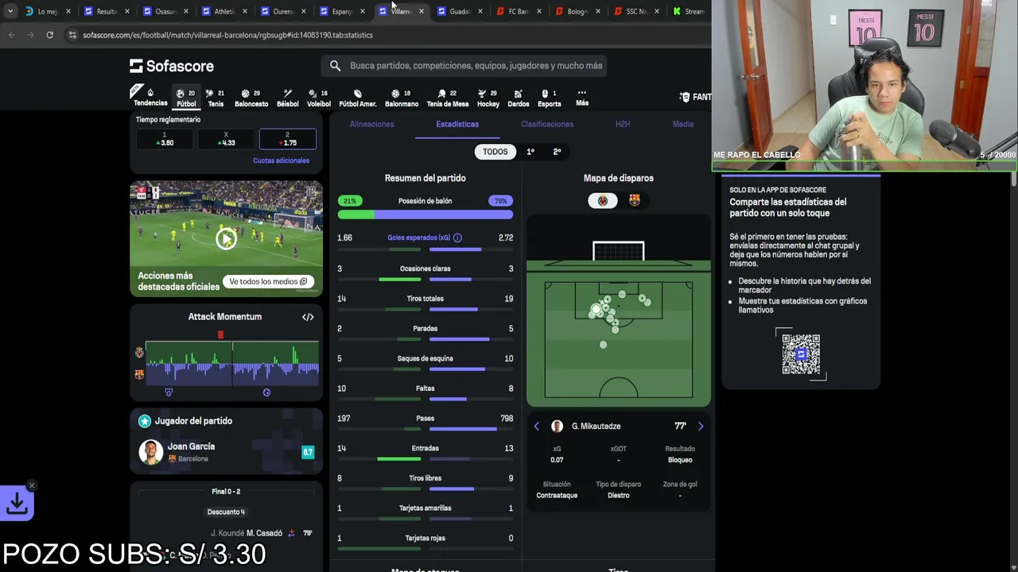The image size is (1018, 572).
Task: Click the page vertical scrollbar
Action: click(x=1014, y=180)
